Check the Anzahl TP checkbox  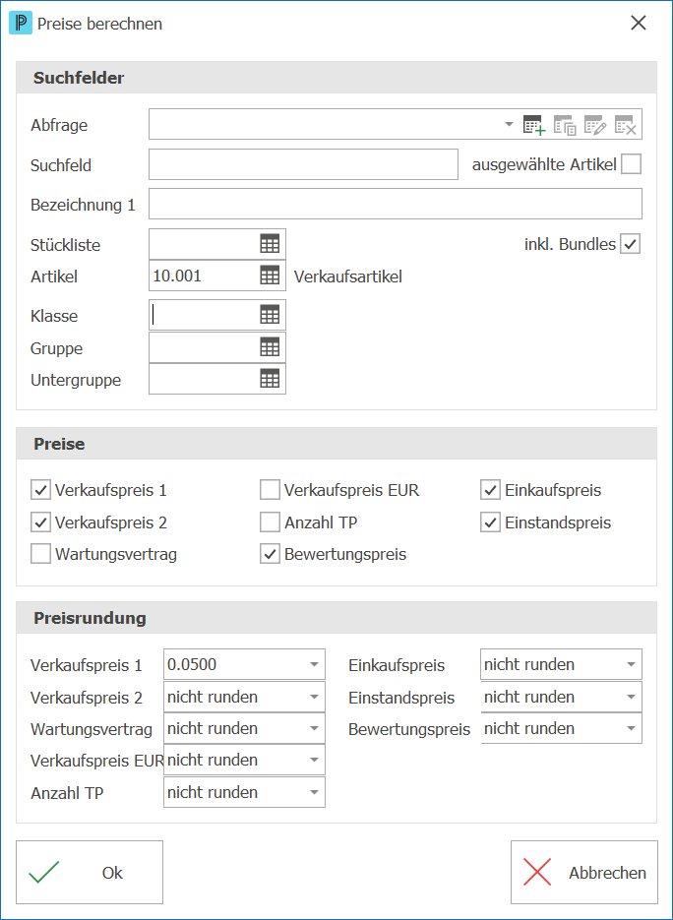[270, 521]
